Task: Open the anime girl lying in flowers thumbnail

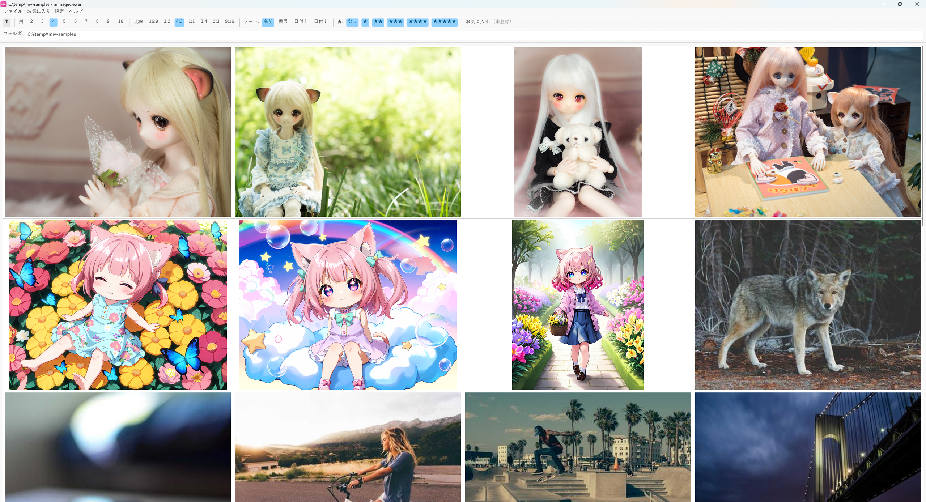Action: 118,305
